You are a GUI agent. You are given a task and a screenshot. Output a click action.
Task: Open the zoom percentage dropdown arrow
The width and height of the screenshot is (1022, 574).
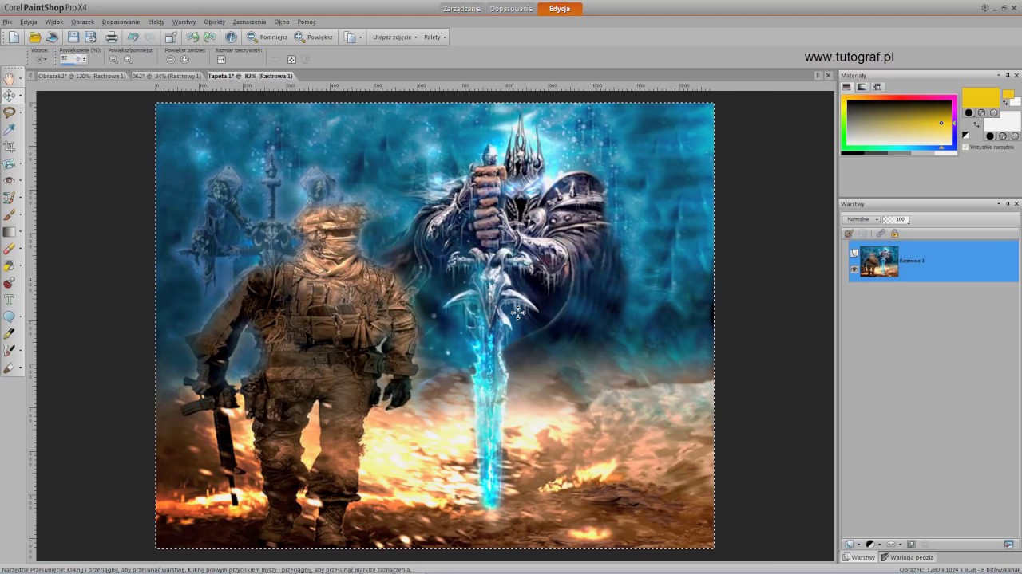click(85, 60)
